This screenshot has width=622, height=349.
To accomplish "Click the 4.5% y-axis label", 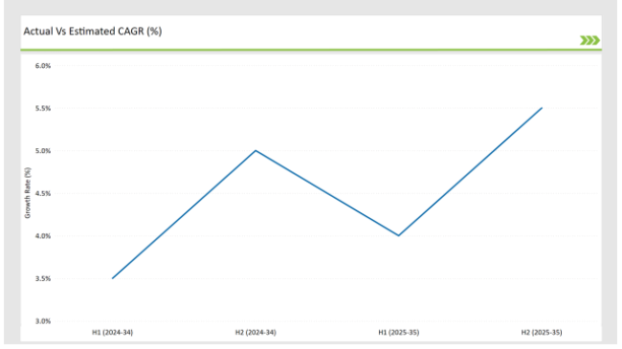I will coord(43,193).
